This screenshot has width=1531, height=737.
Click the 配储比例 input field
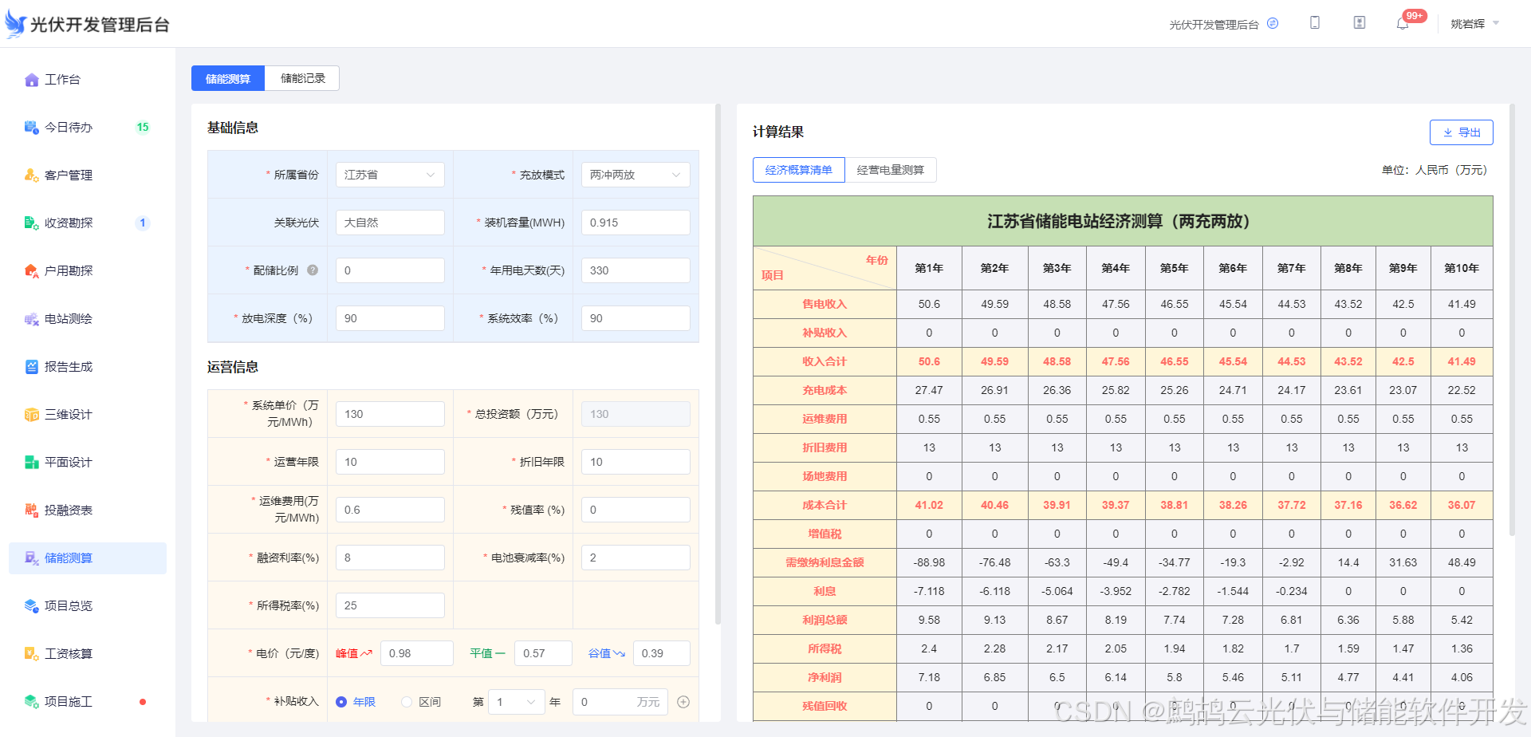coord(390,270)
